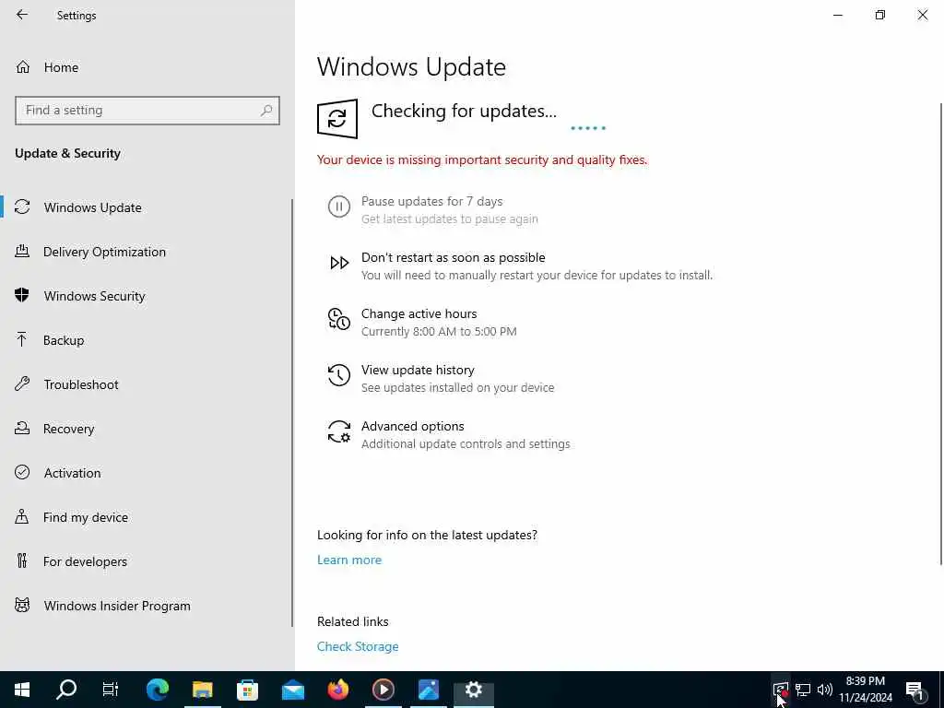Click Don't restart as soon as possible

pos(454,257)
